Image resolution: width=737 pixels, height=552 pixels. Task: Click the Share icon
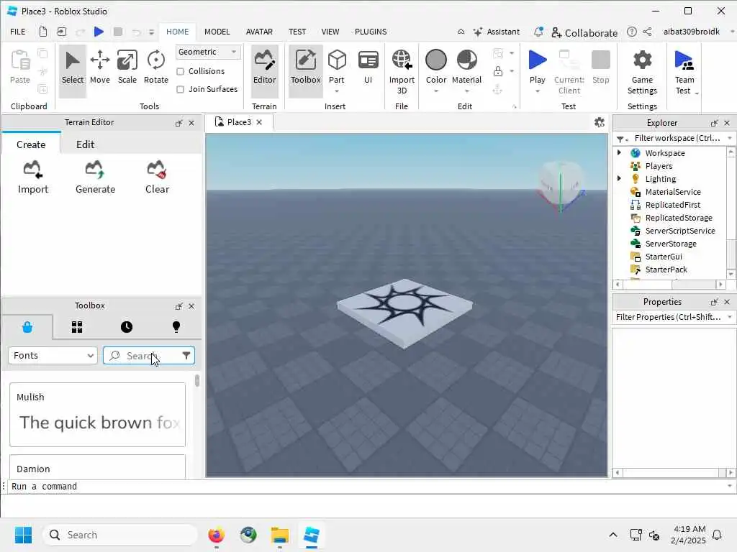point(647,32)
